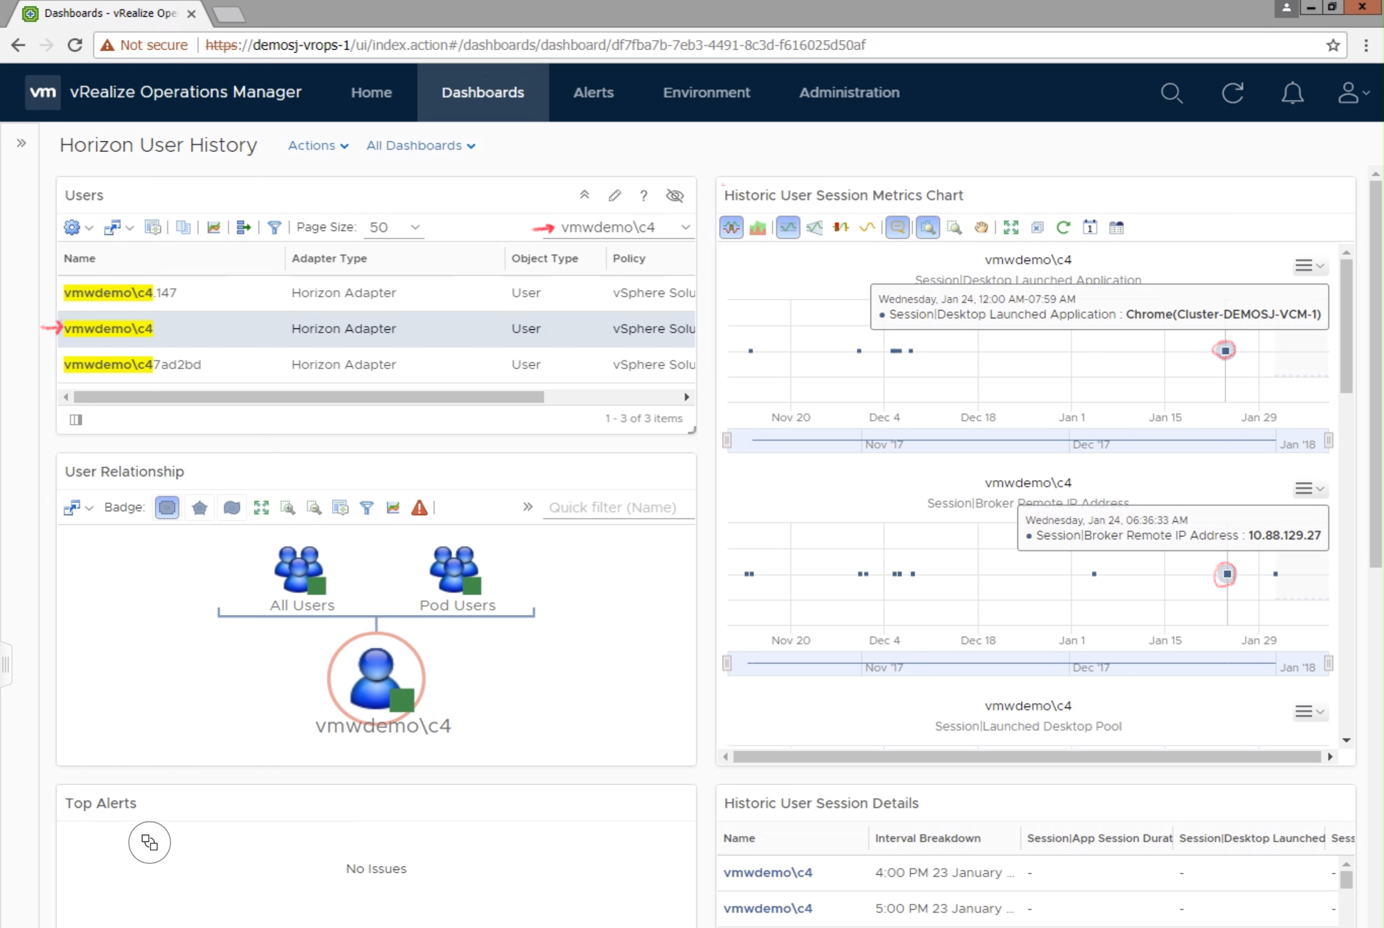Toggle dynamic thresholds line icon
Viewport: 1384px width, 928px height.
[x=788, y=228]
